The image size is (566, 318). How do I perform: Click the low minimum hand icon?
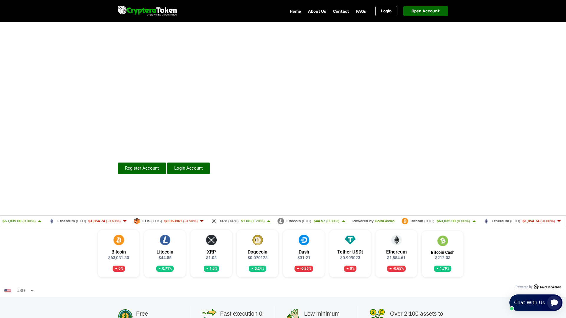point(293,314)
